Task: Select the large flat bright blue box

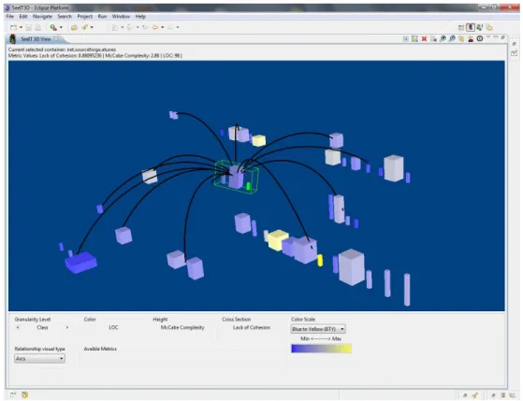Action: point(81,263)
